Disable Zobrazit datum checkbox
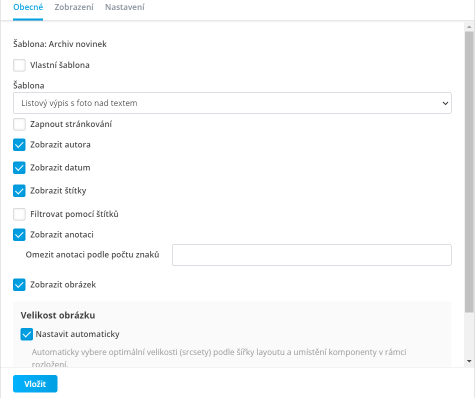 click(19, 168)
